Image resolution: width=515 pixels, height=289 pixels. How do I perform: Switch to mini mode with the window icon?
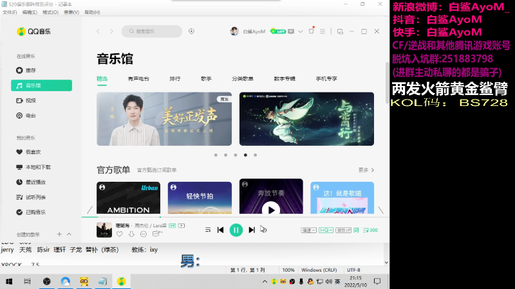point(340,31)
